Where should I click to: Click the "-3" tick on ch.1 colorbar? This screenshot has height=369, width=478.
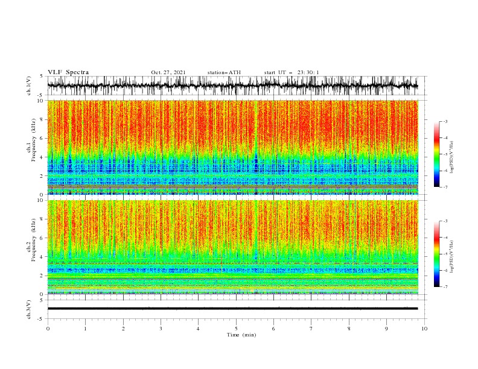(445, 121)
